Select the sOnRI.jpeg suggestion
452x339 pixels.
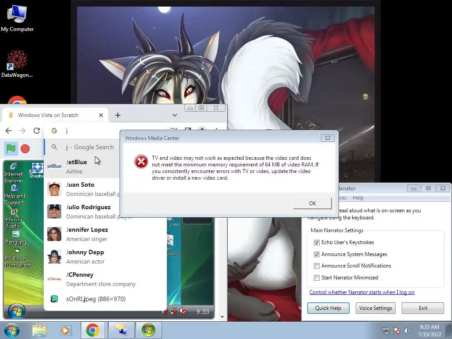[x=105, y=299]
